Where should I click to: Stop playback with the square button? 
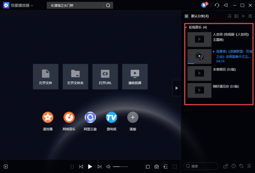(72, 167)
